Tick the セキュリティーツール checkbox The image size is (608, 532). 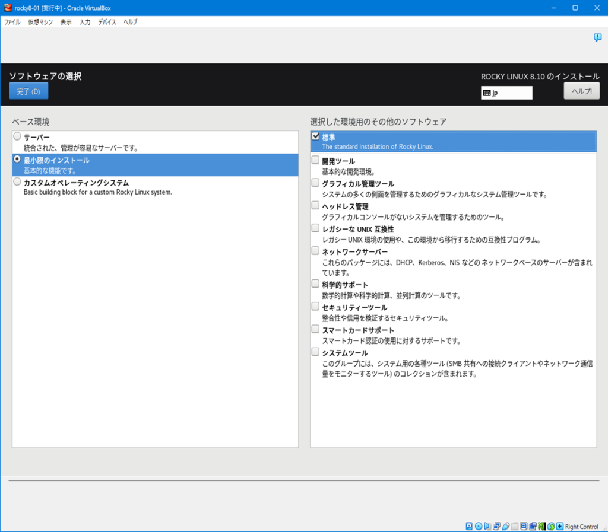(316, 307)
